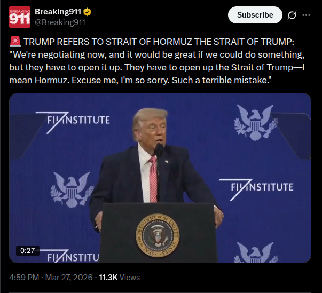Click the top-left FII Institute logo in video

pos(73,122)
